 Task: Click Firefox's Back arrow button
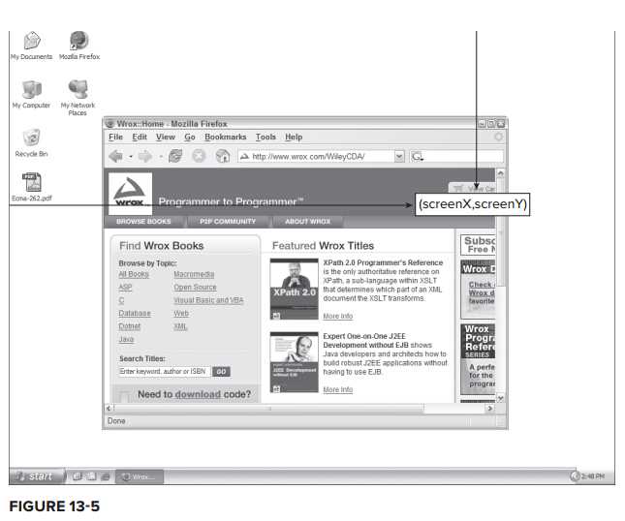116,156
